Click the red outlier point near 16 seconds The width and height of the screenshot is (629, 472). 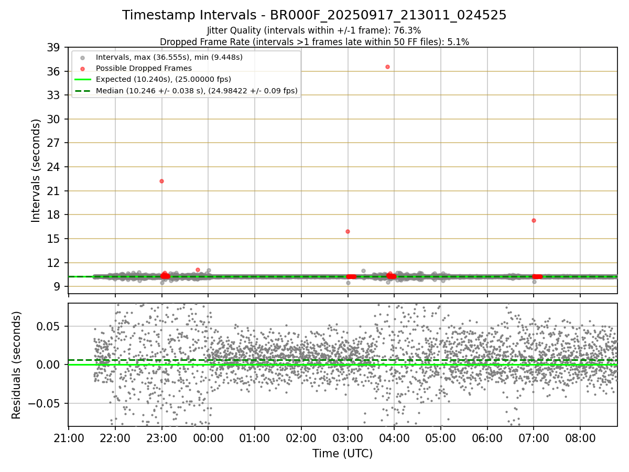click(348, 231)
